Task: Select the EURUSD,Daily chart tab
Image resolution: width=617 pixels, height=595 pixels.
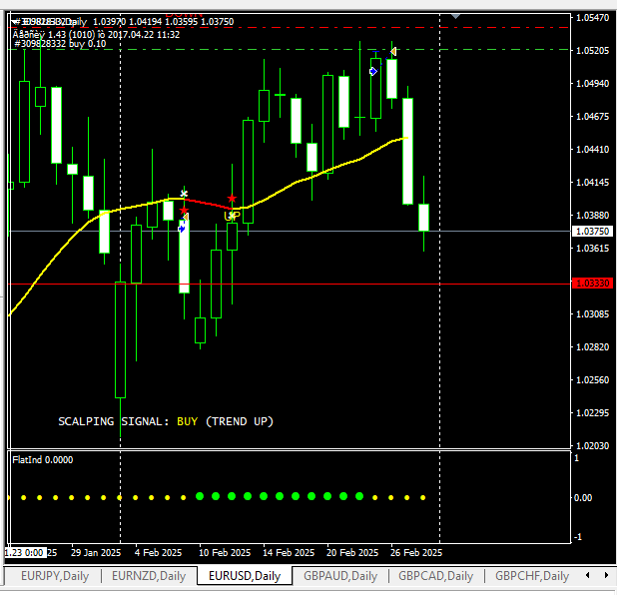Action: point(245,576)
